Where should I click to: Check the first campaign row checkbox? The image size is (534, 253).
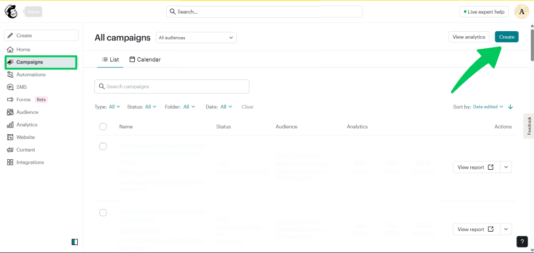[x=103, y=146]
